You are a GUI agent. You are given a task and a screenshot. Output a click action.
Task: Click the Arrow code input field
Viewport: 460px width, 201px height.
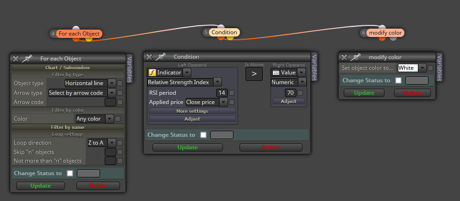110,102
